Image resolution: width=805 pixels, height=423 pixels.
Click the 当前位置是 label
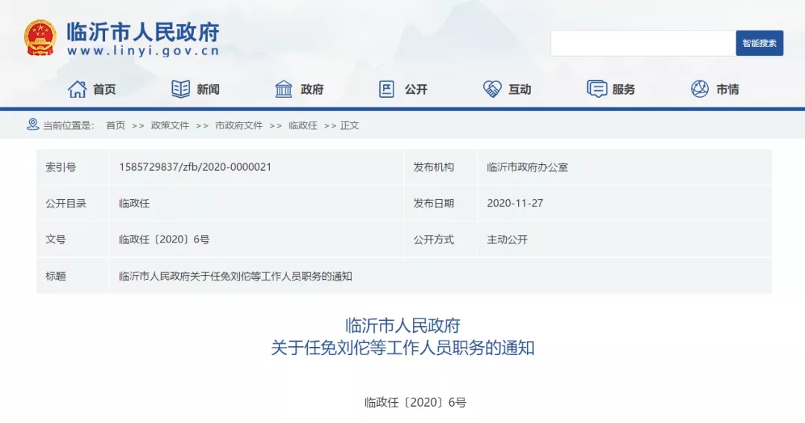click(69, 125)
